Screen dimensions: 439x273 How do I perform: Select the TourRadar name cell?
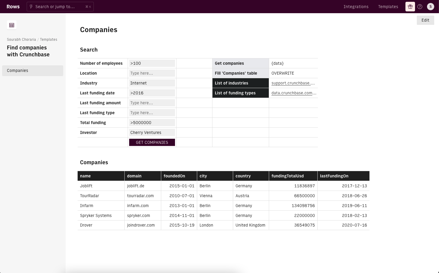tap(101, 196)
